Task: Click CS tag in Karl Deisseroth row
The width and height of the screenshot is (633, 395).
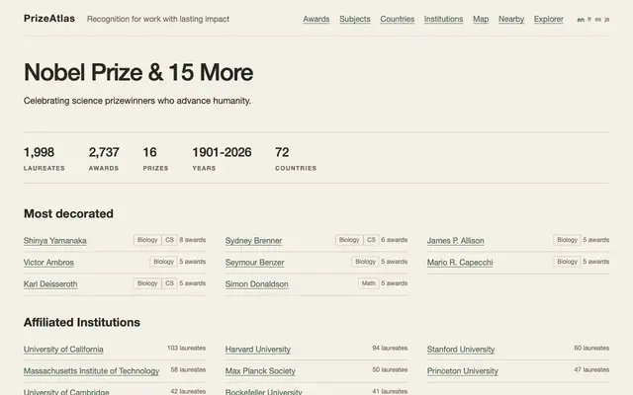Action: (x=169, y=283)
